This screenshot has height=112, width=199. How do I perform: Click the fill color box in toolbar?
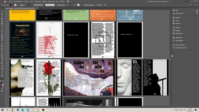pyautogui.click(x=2, y=83)
